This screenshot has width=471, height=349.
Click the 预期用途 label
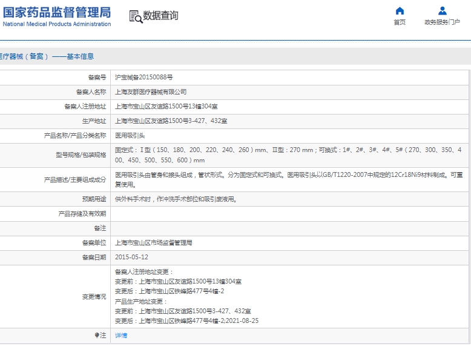click(94, 199)
